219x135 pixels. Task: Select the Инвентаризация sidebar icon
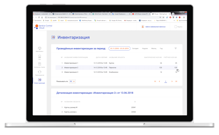[40, 80]
